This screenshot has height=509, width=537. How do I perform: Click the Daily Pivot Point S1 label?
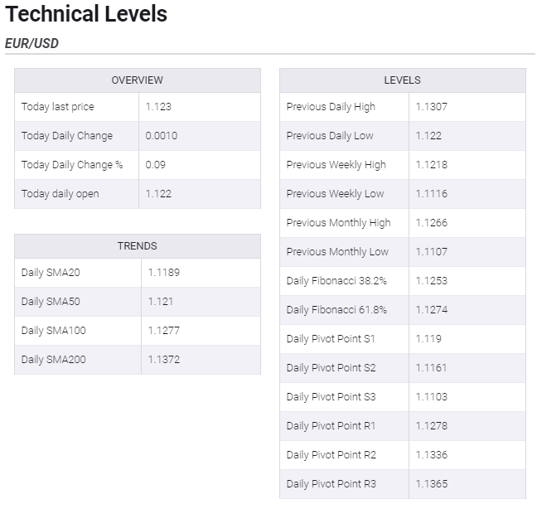[331, 339]
